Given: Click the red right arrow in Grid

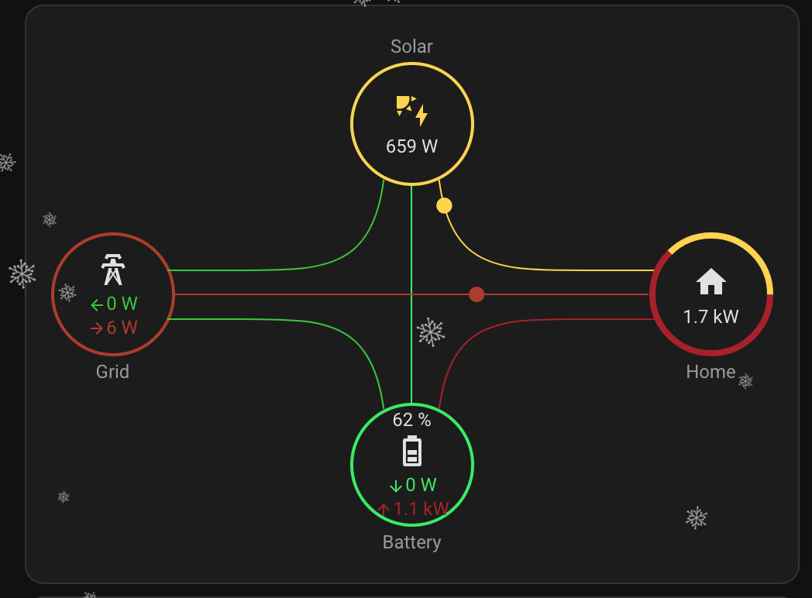Looking at the screenshot, I should (x=97, y=328).
